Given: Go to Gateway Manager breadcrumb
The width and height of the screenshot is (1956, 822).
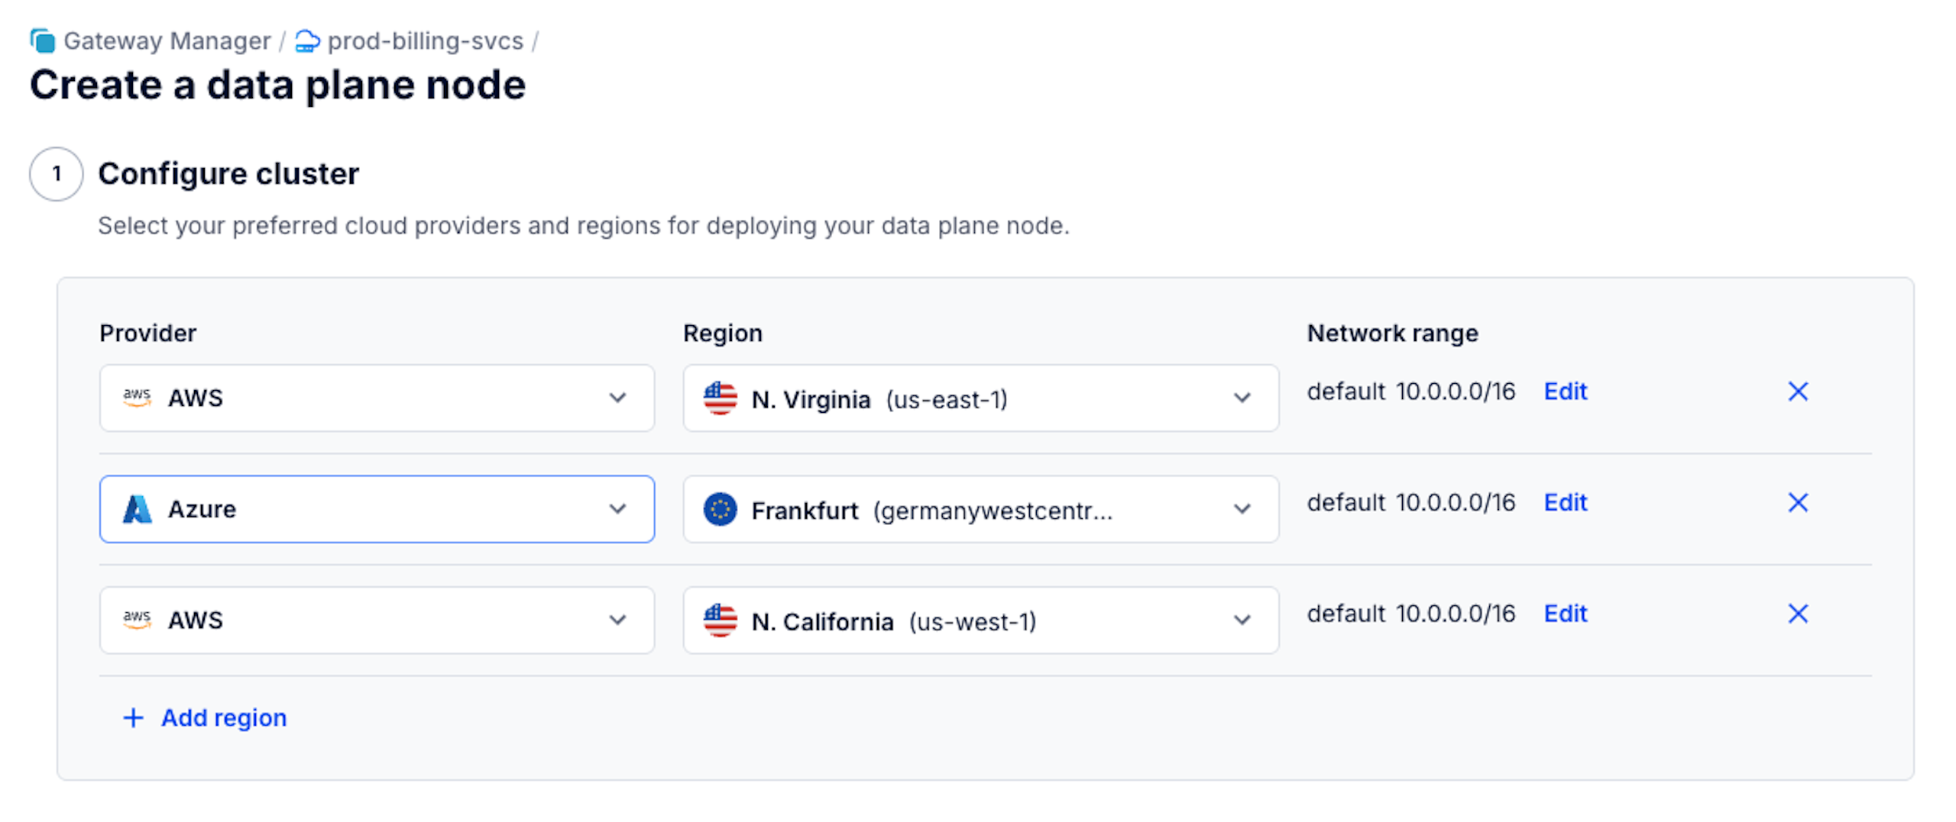Looking at the screenshot, I should tap(167, 40).
